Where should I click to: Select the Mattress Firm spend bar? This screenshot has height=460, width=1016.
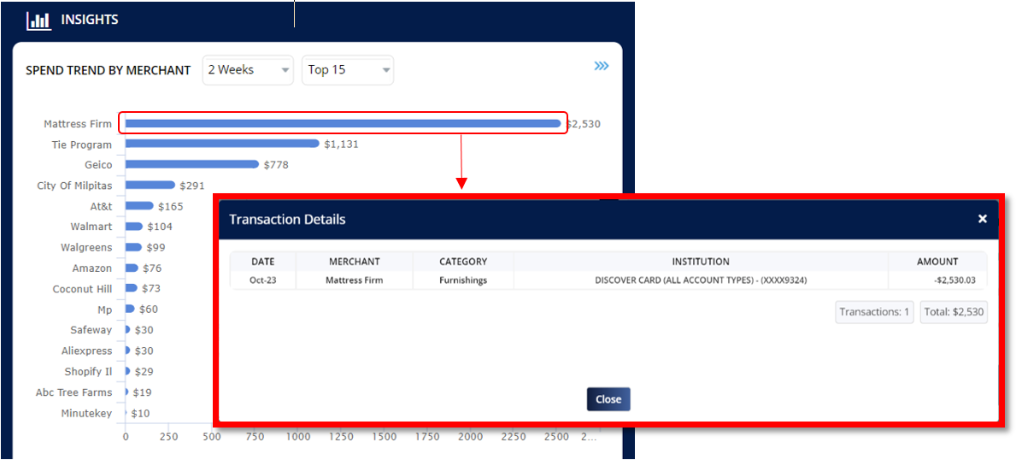coord(343,123)
